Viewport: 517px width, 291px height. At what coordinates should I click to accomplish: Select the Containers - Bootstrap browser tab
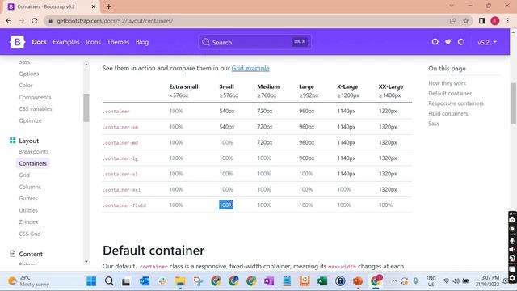pos(50,6)
